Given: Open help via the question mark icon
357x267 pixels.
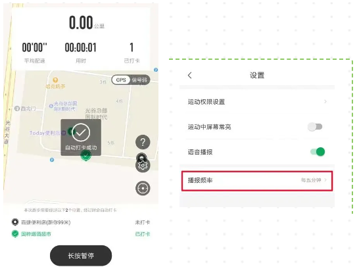Looking at the screenshot, I should pos(143,142).
